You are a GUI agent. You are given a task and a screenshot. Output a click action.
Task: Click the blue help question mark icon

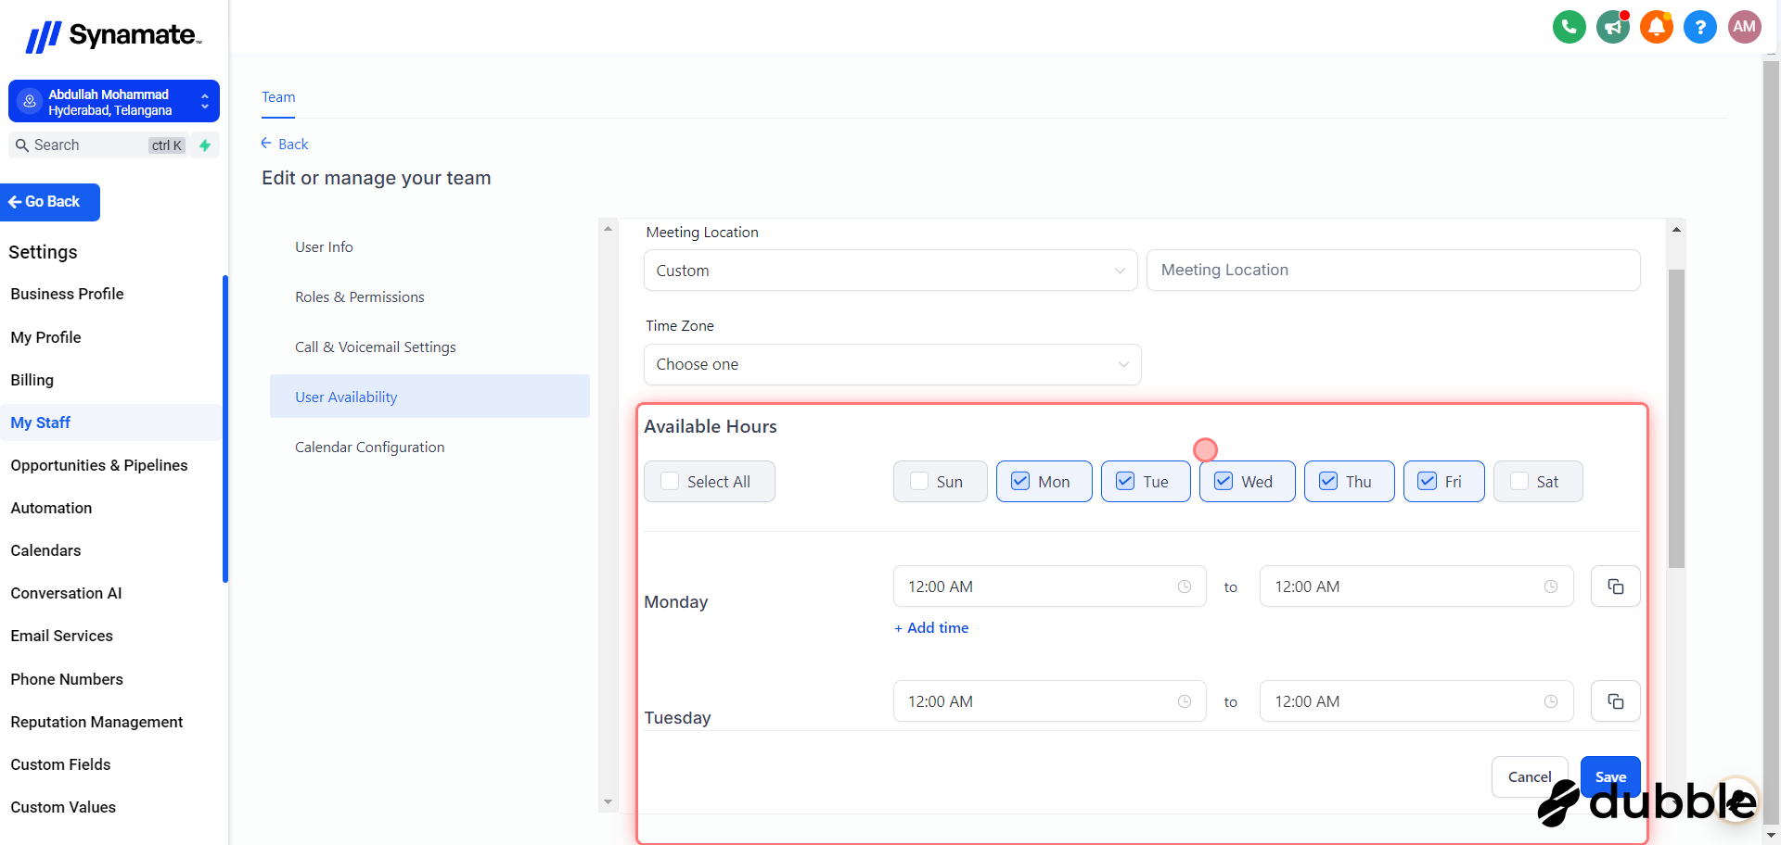click(x=1699, y=27)
